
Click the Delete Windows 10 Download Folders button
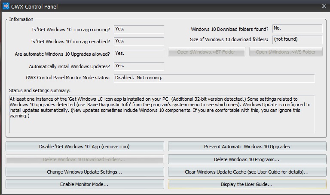point(84,159)
